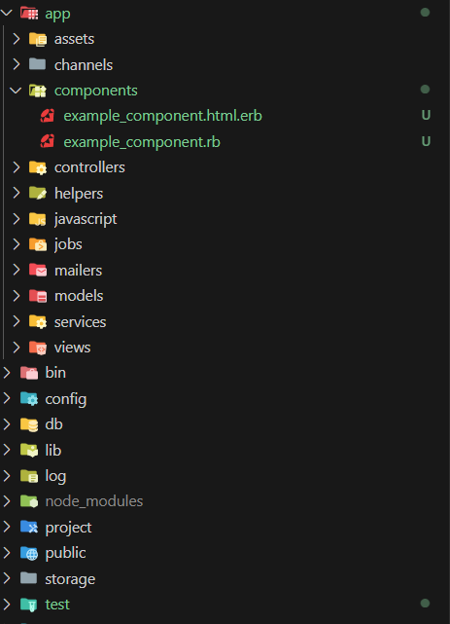Click the node_modules folder icon
This screenshot has height=624, width=450.
pos(29,501)
